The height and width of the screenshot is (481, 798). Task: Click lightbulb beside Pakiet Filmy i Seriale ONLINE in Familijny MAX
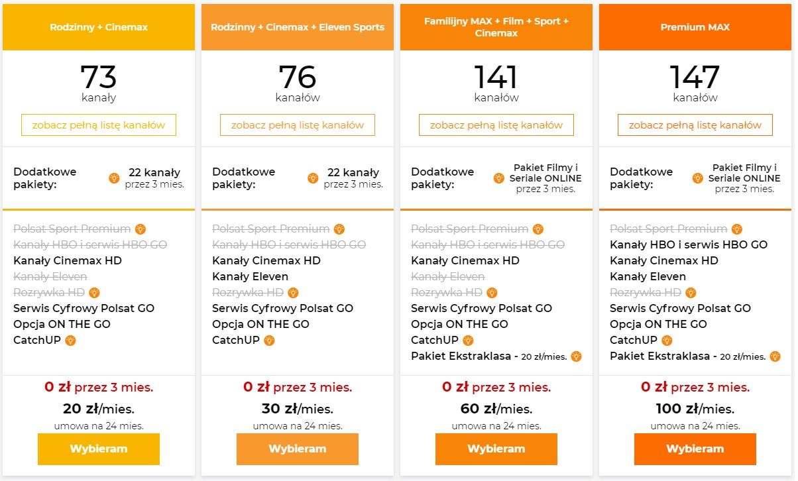tap(498, 178)
